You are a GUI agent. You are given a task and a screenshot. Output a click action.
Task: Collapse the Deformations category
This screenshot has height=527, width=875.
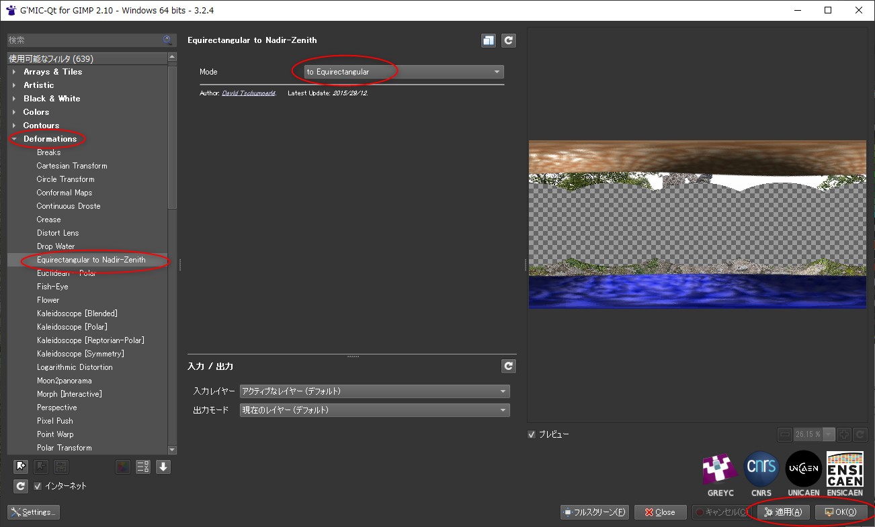tap(15, 139)
